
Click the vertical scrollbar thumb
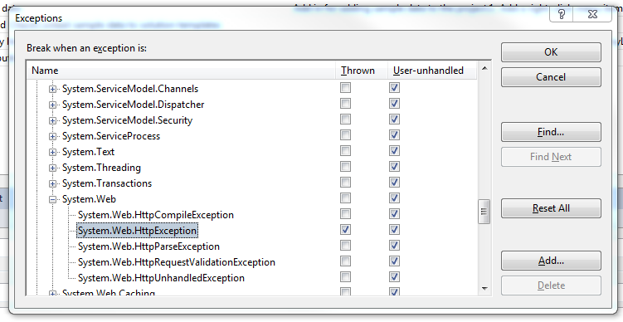(x=484, y=212)
